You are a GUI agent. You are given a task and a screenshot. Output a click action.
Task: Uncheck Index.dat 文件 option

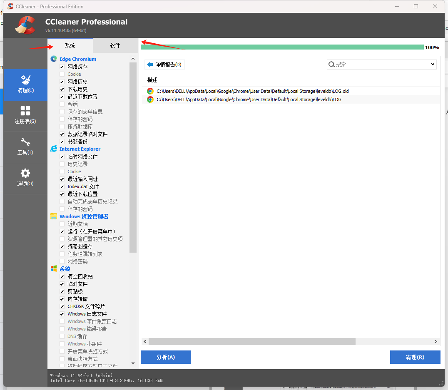pos(62,186)
